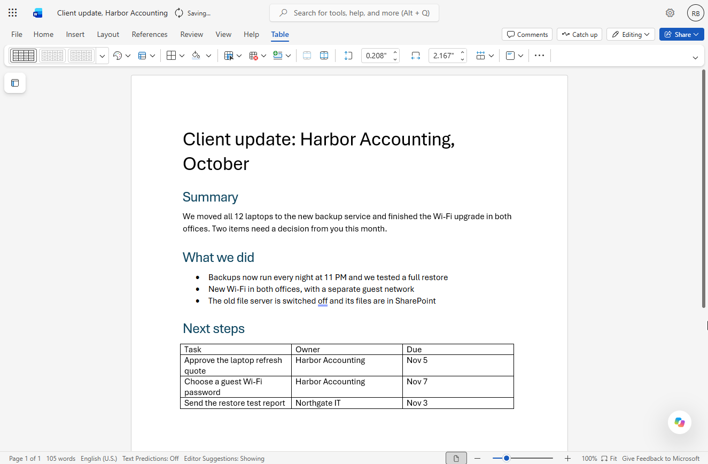Switch to the Help tab
The width and height of the screenshot is (708, 464).
[x=251, y=34]
